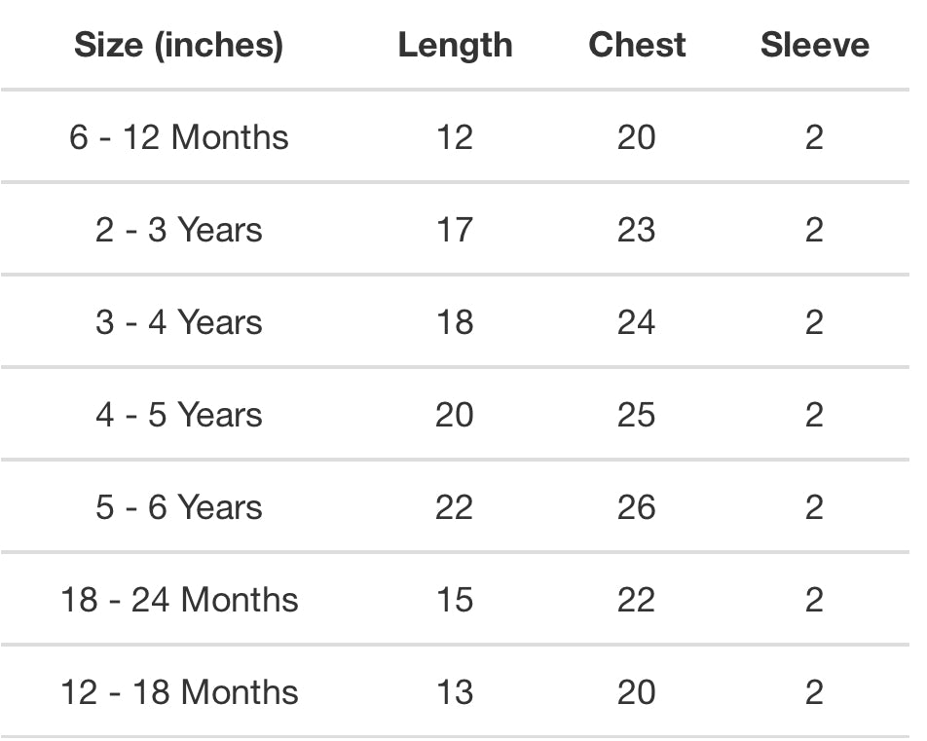Click sleeve value for 4 - 5 Years row

[x=815, y=415]
